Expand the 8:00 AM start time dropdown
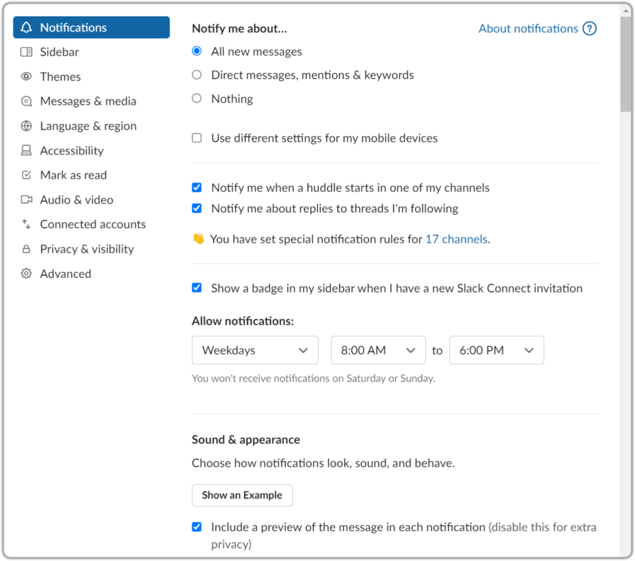 (x=378, y=350)
